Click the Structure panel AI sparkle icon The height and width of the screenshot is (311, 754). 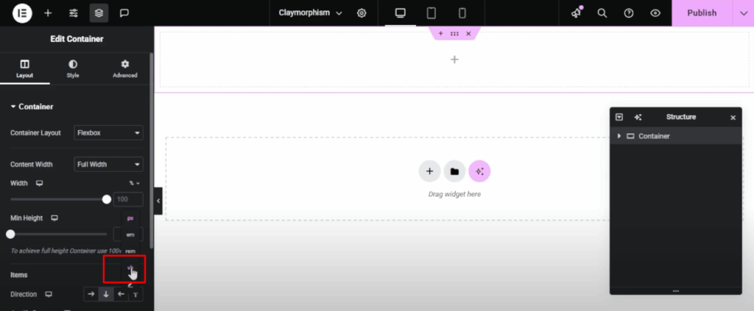coord(638,117)
